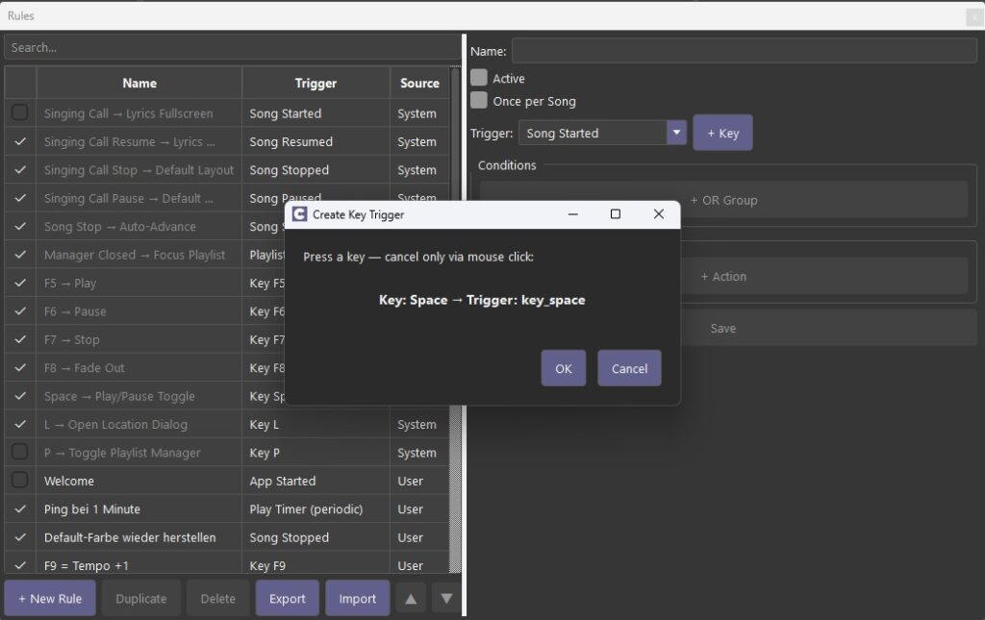985x620 pixels.
Task: Uncheck the F9 = Tempo +1 rule
Action: click(19, 565)
